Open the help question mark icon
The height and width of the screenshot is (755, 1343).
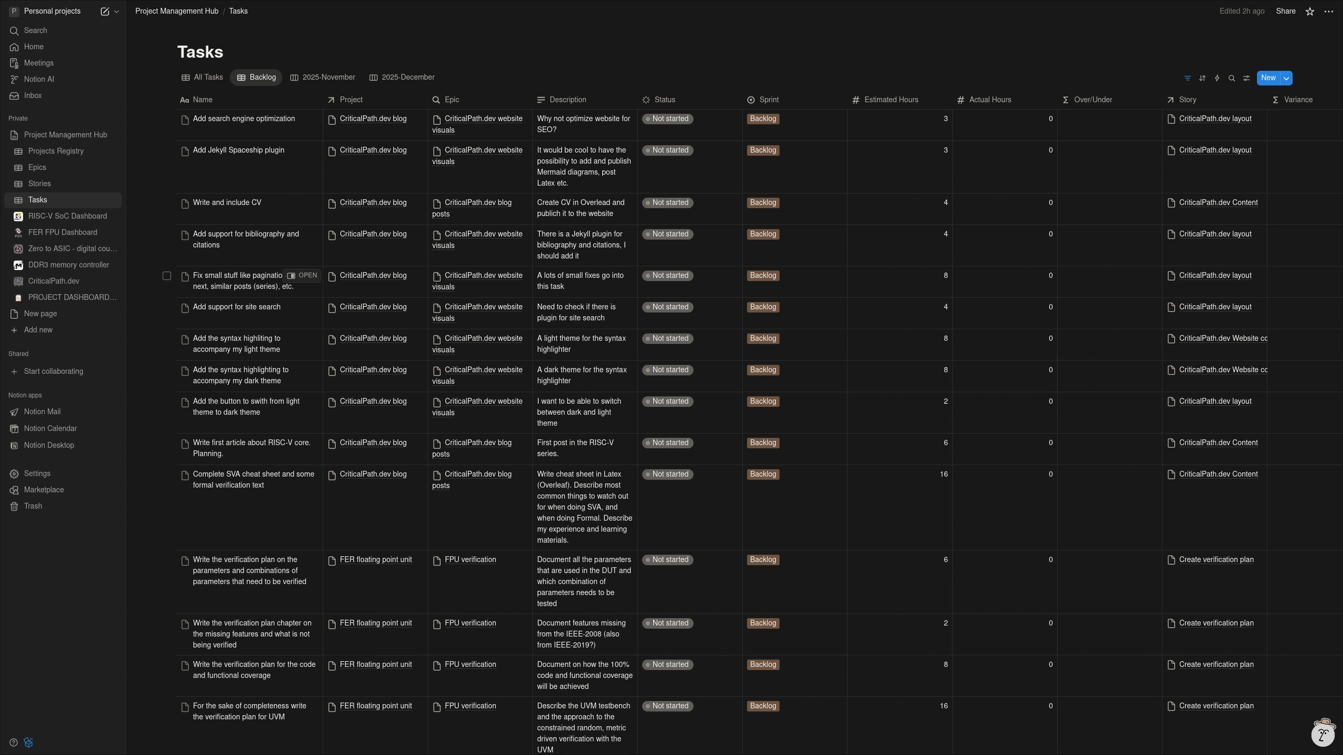[x=14, y=742]
